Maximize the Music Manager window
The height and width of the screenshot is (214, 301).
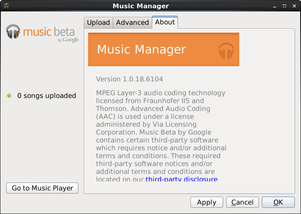click(284, 6)
